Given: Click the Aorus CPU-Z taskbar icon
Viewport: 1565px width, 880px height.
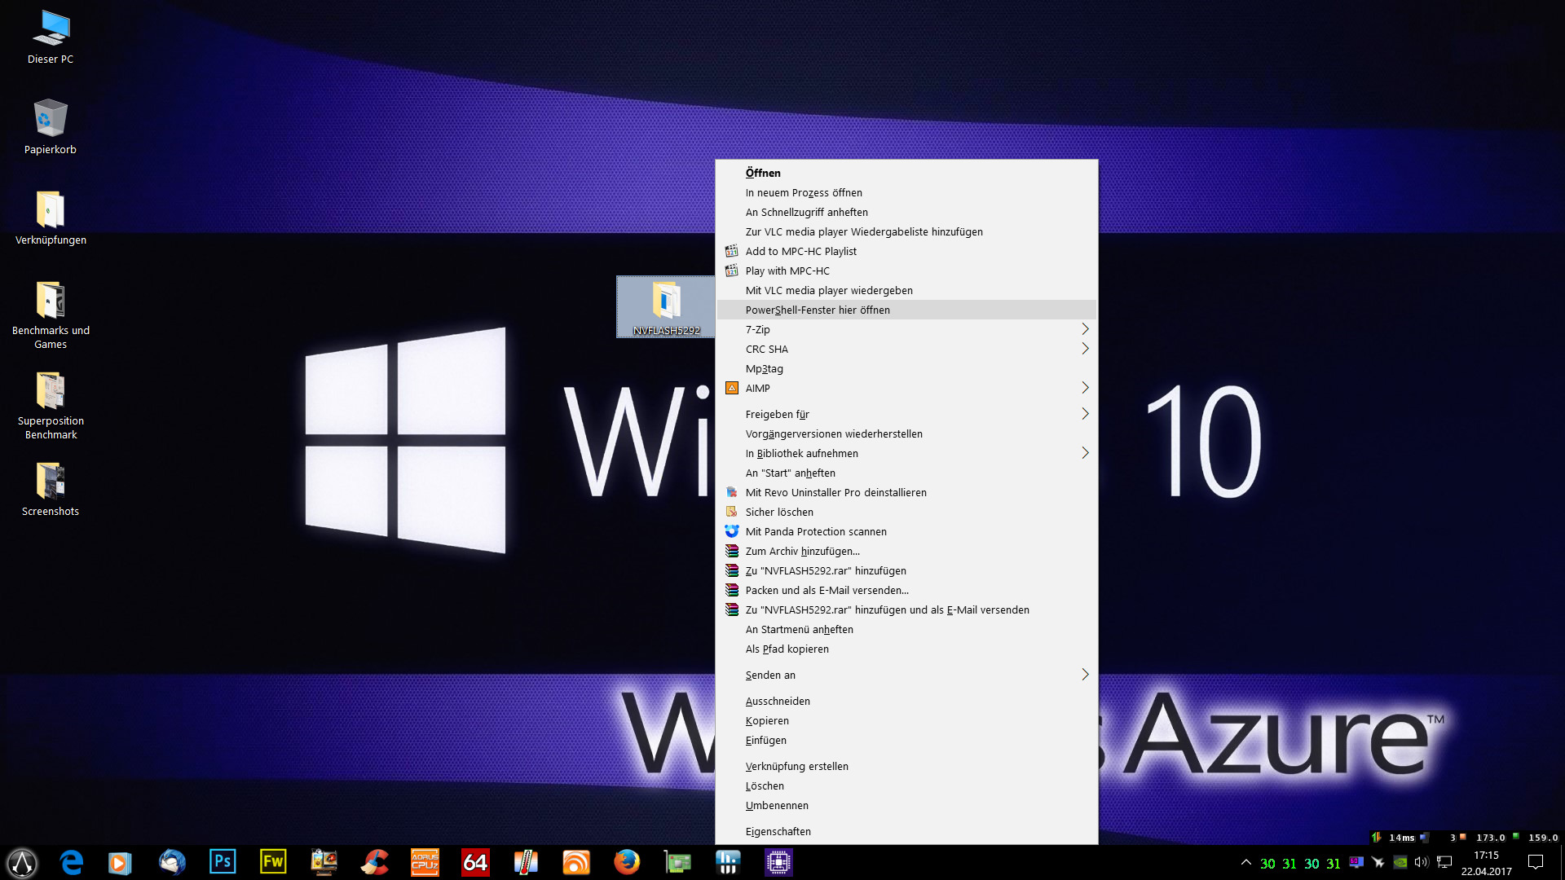Looking at the screenshot, I should pyautogui.click(x=425, y=862).
